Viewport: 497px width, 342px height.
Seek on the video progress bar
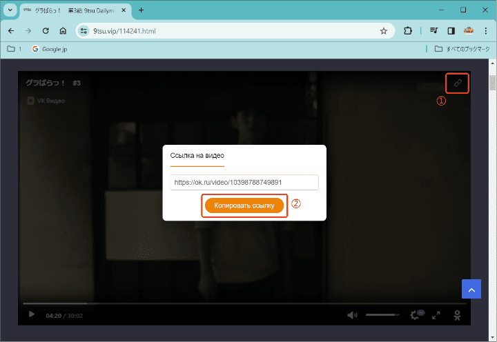pos(244,303)
